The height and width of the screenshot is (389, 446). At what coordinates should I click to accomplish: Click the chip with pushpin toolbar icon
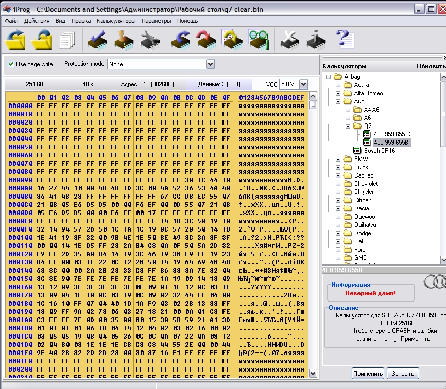124,40
